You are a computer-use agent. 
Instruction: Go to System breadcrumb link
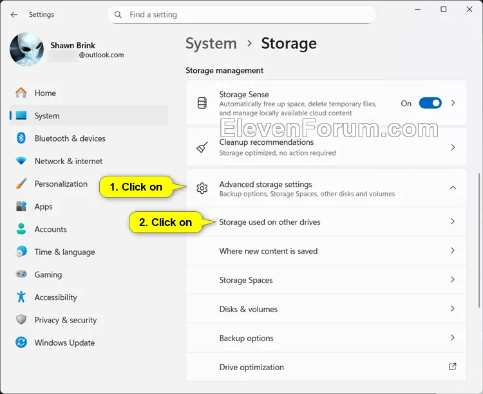click(211, 43)
